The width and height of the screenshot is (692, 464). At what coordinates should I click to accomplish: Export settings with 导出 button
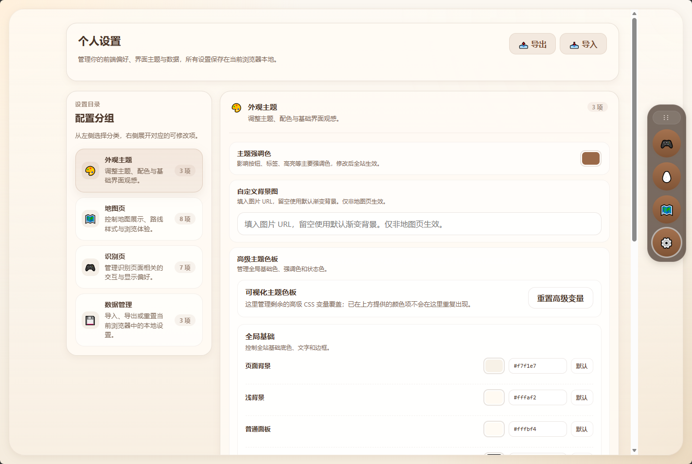click(532, 44)
